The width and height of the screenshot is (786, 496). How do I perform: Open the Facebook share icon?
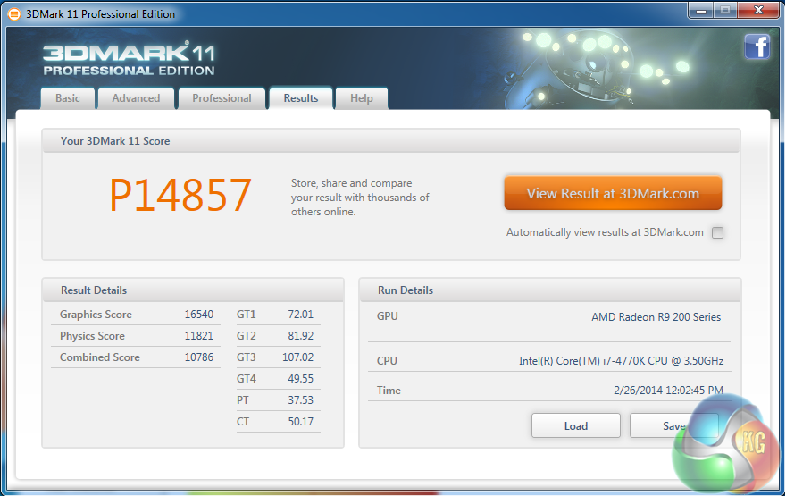(x=757, y=47)
